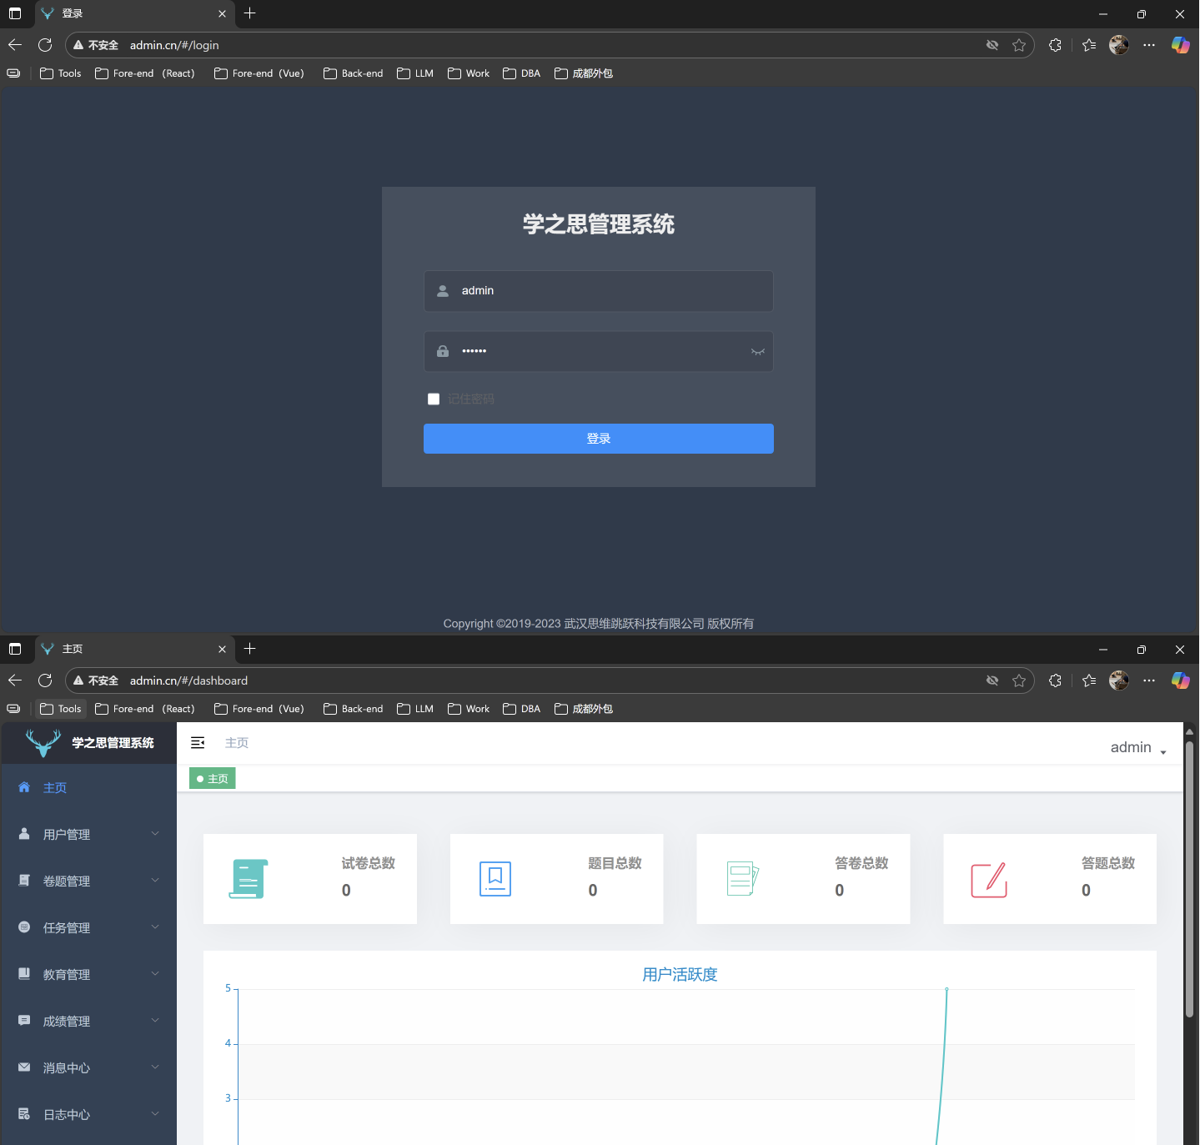Click the address bar showing admin.cn/#/login
Image resolution: width=1200 pixels, height=1145 pixels.
click(550, 45)
